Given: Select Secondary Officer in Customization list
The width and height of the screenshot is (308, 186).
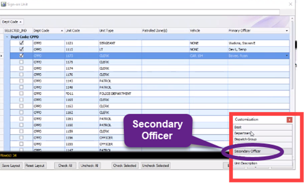Looking at the screenshot, I should click(247, 151).
